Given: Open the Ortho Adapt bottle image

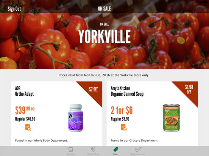Looking at the screenshot, I should pos(76,118).
